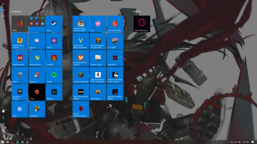The image size is (257, 144).
Task: Open the Steam tile
Action: 54,24
